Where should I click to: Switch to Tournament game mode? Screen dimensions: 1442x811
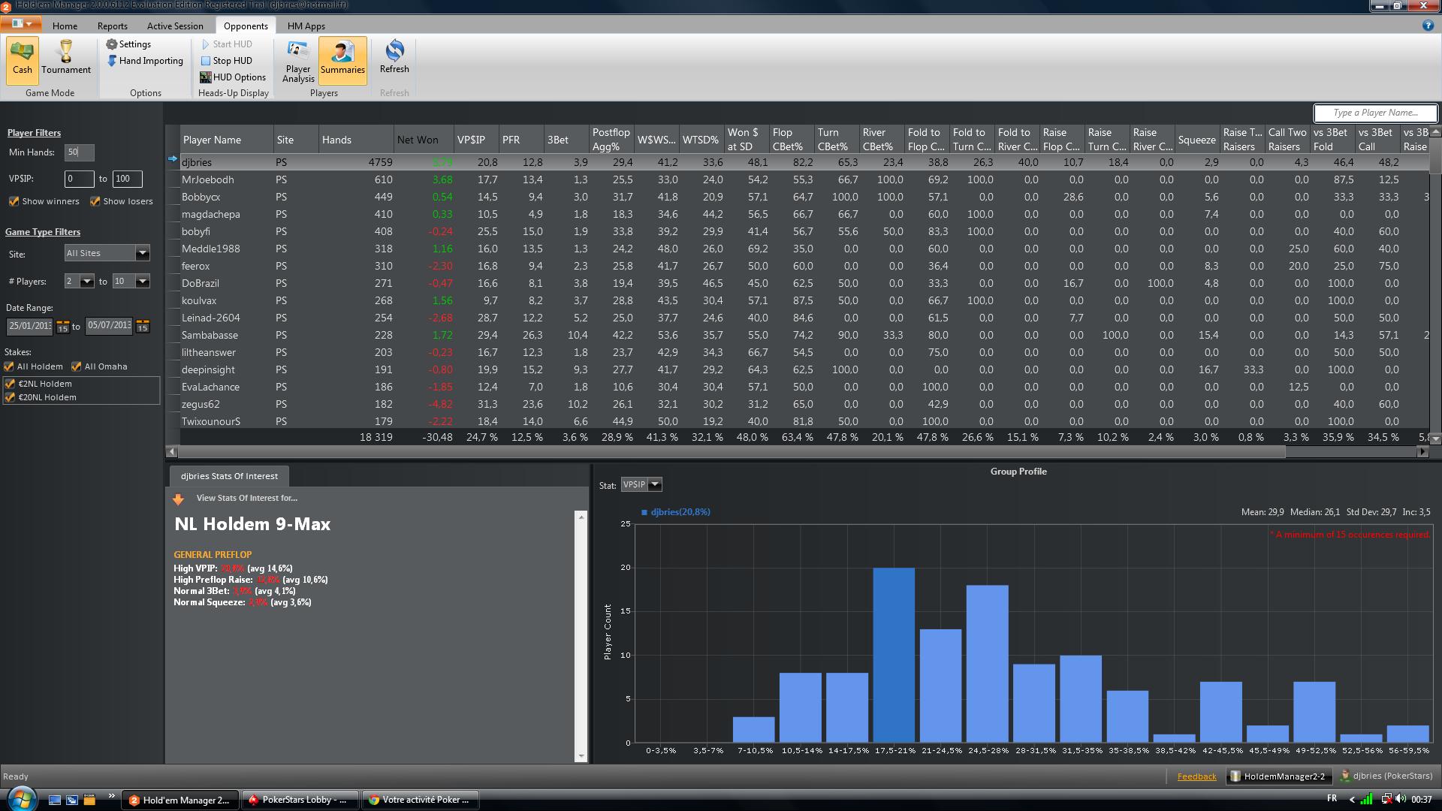[x=66, y=59]
